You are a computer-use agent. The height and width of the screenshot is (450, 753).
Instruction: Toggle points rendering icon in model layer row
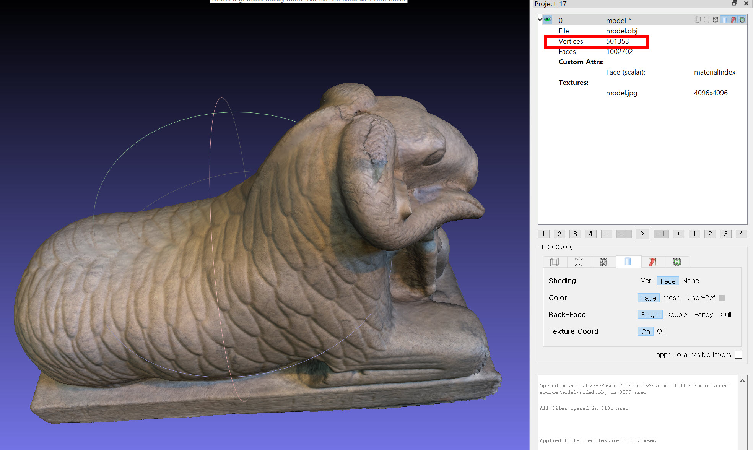[706, 20]
